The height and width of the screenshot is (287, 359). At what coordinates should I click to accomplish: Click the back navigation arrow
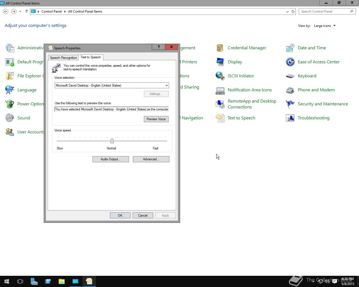(x=6, y=11)
